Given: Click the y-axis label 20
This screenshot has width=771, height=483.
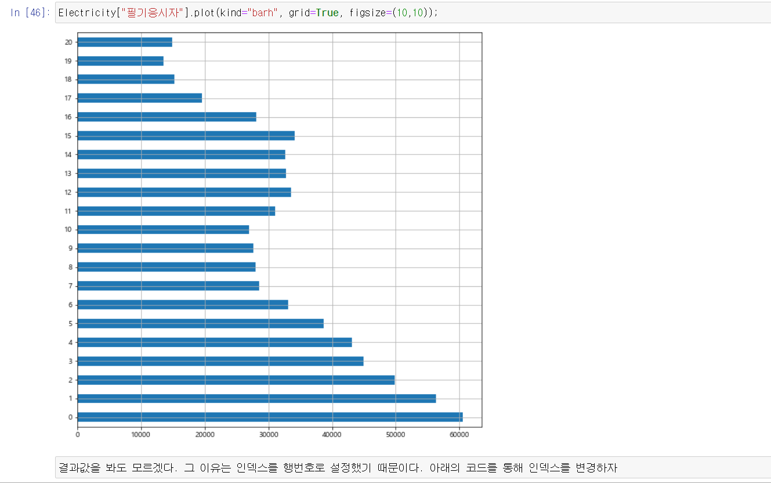Looking at the screenshot, I should pos(68,42).
